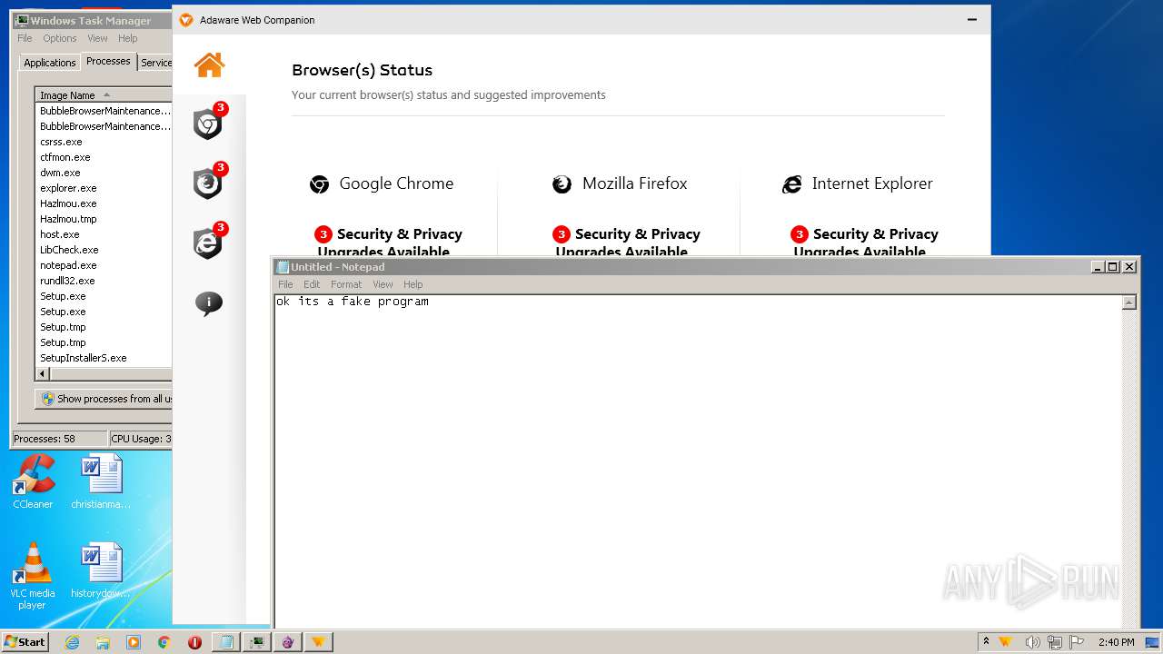This screenshot has width=1163, height=654.
Task: Open Notepad Edit menu
Action: pos(312,284)
